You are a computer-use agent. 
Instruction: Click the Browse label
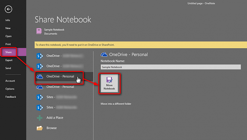51,128
